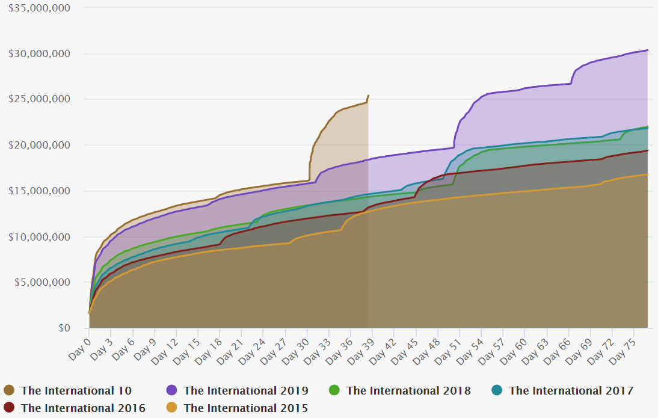Toggle the "The International 2016" series label
Viewport: 658px width, 418px height.
pos(83,408)
